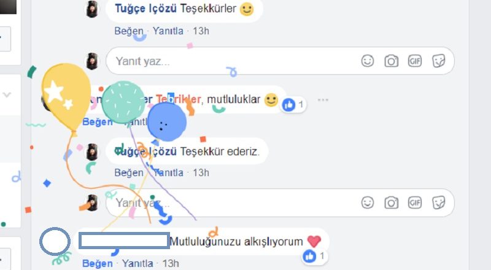This screenshot has width=491, height=270.
Task: Open emoji picker in second reply box
Action: click(367, 202)
